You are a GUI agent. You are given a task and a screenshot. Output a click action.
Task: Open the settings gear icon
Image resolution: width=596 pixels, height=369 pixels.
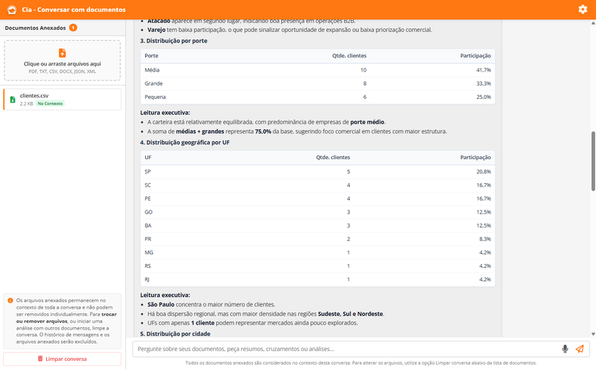click(583, 10)
